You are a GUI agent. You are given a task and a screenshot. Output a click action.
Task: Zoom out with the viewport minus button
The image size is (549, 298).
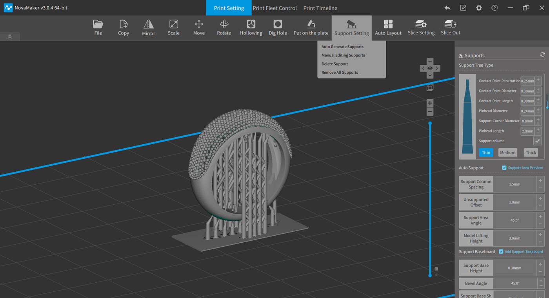(430, 112)
